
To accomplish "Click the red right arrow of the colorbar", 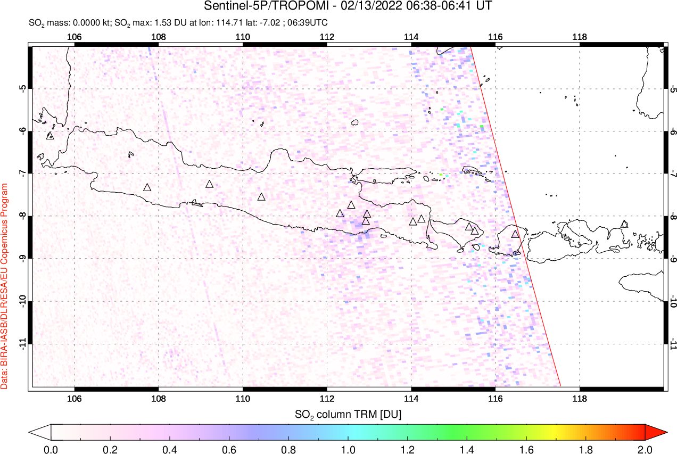I will point(656,432).
